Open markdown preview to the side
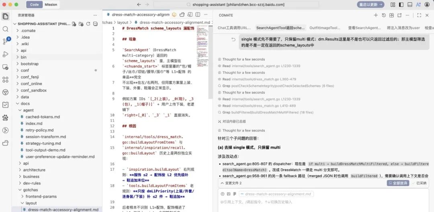Image resolution: width=434 pixels, height=212 pixels. [x=190, y=14]
